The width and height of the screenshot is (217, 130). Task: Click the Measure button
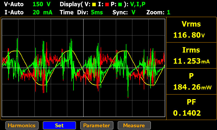(x=134, y=125)
